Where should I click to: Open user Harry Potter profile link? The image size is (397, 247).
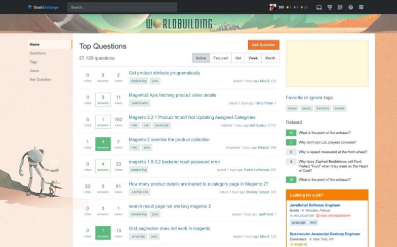[264, 103]
